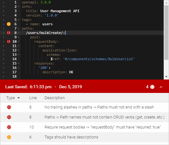Click the title value User Management API
The height and width of the screenshot is (145, 169).
(x=60, y=11)
